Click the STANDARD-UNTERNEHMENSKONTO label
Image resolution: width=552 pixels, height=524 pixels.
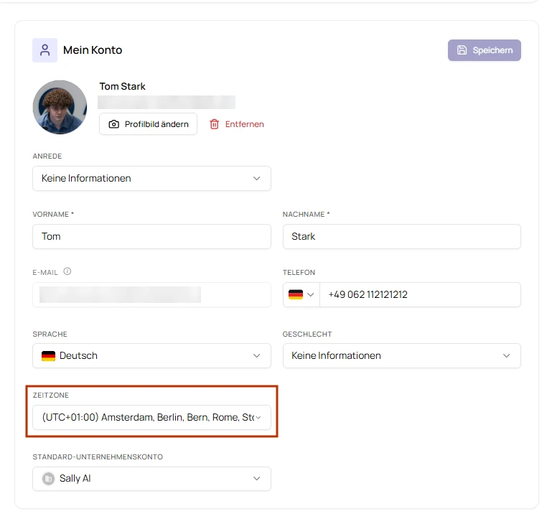(x=98, y=457)
